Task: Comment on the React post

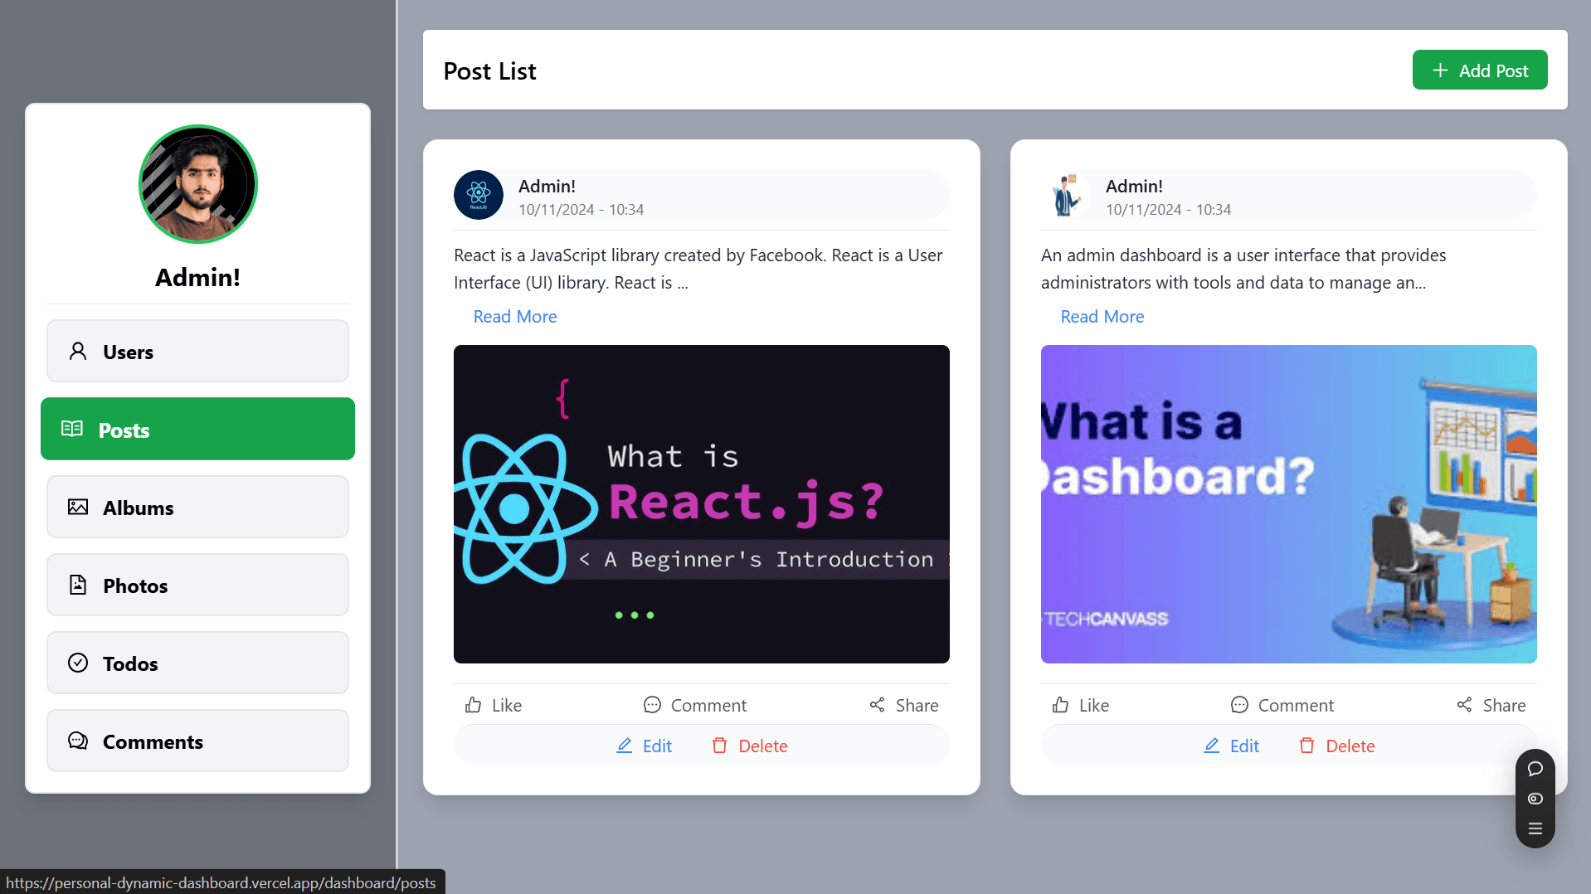Action: (x=695, y=705)
